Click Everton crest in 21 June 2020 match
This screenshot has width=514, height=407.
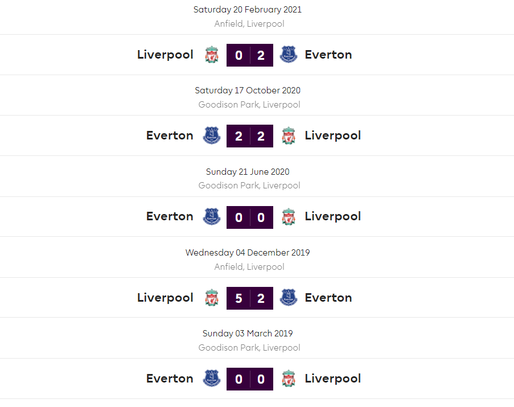212,216
